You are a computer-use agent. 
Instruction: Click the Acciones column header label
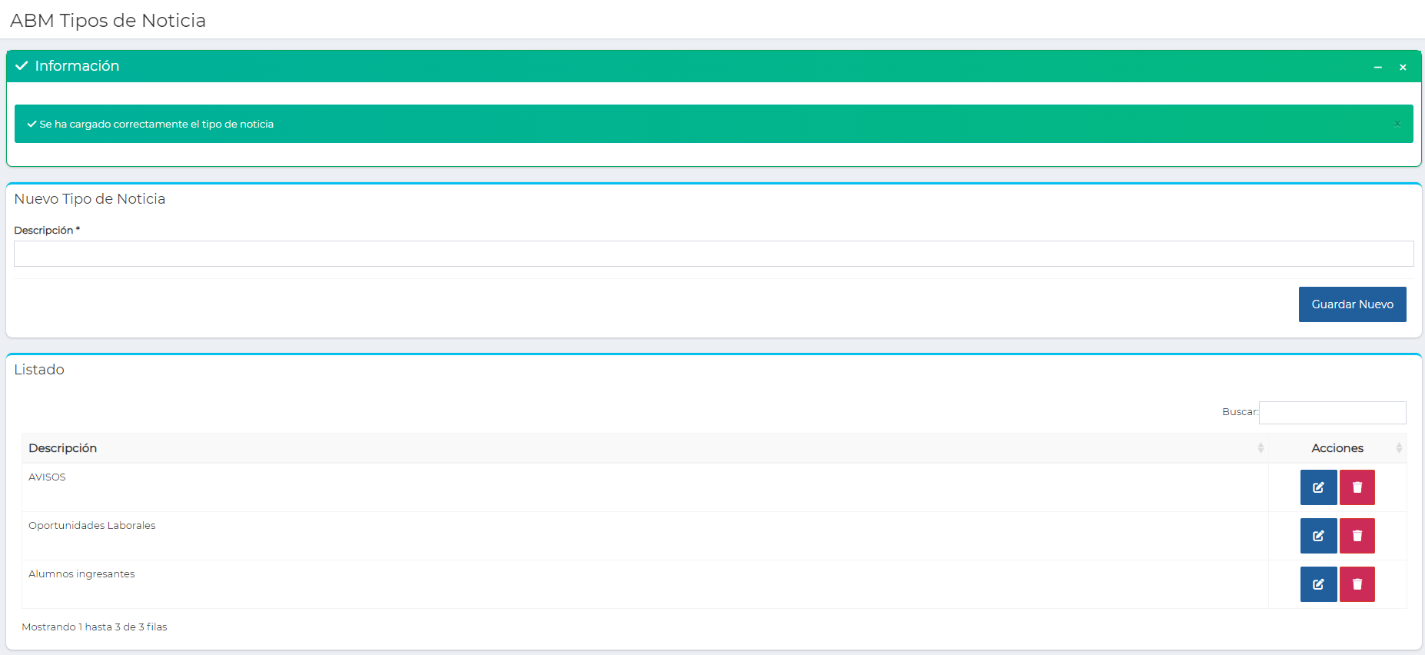pos(1337,448)
